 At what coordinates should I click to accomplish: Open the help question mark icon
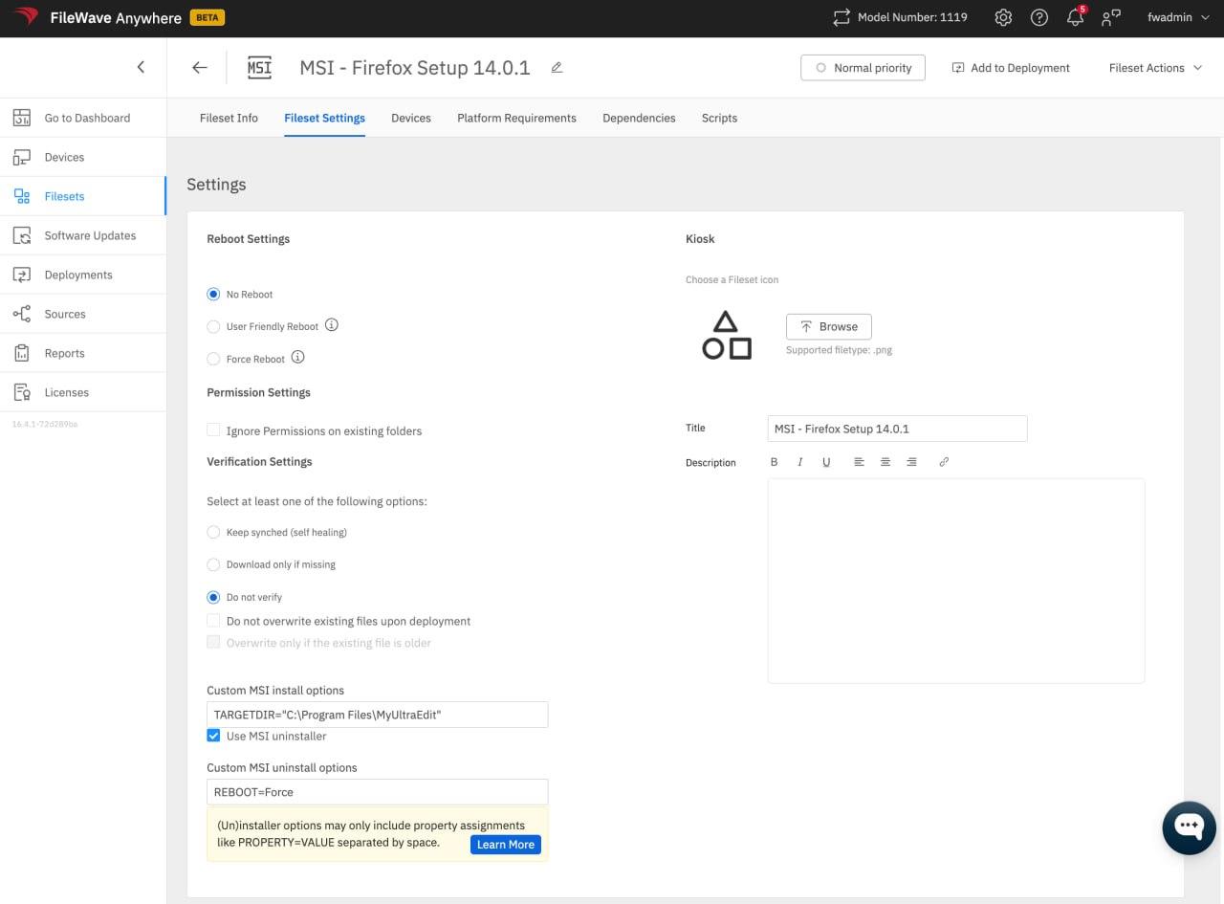click(1039, 17)
